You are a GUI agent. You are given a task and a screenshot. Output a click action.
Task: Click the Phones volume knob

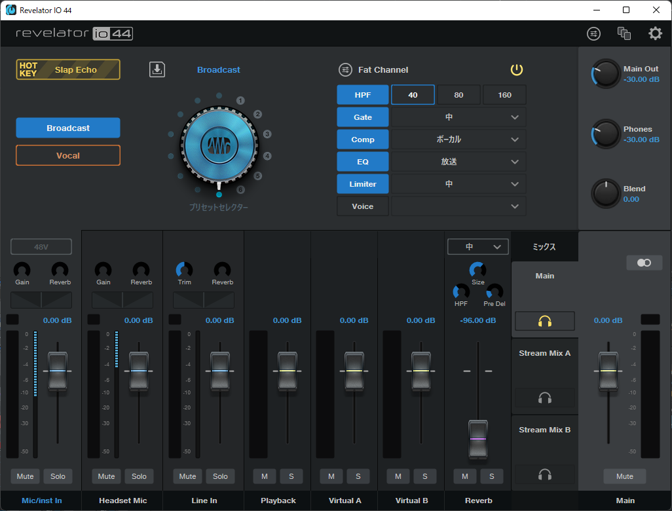[x=606, y=134]
